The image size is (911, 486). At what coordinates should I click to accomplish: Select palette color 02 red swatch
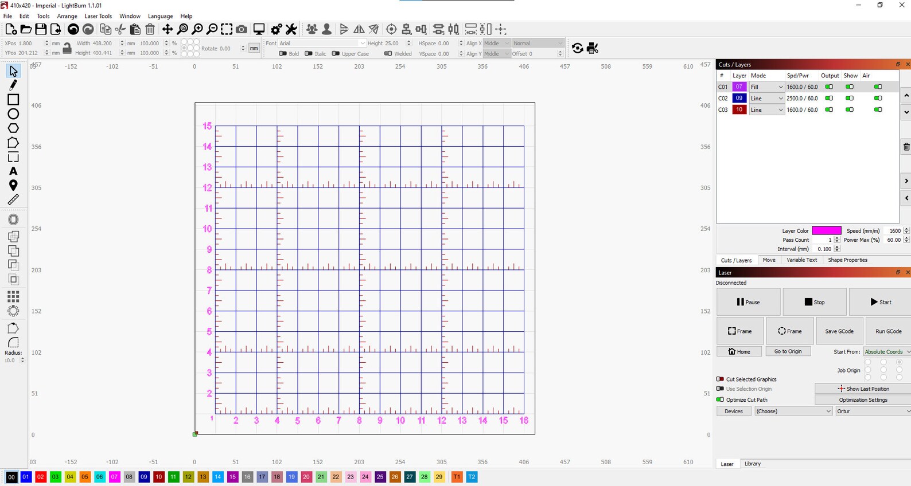41,477
